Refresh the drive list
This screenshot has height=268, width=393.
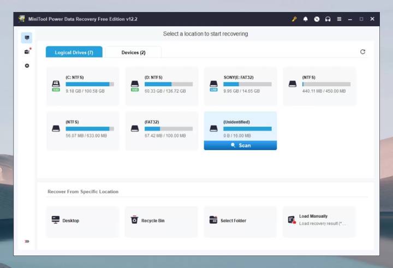pos(362,52)
